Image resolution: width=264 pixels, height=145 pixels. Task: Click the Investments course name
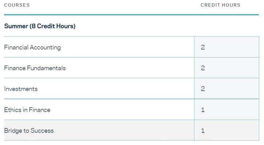[x=21, y=89]
